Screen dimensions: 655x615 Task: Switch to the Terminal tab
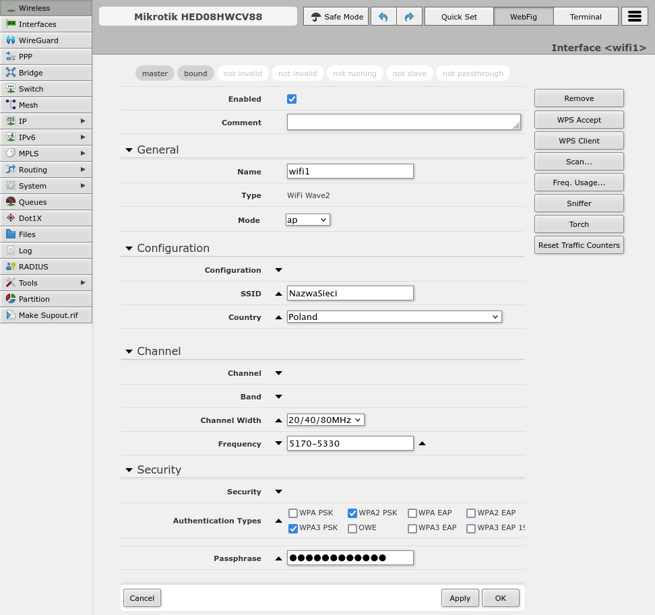pos(586,17)
